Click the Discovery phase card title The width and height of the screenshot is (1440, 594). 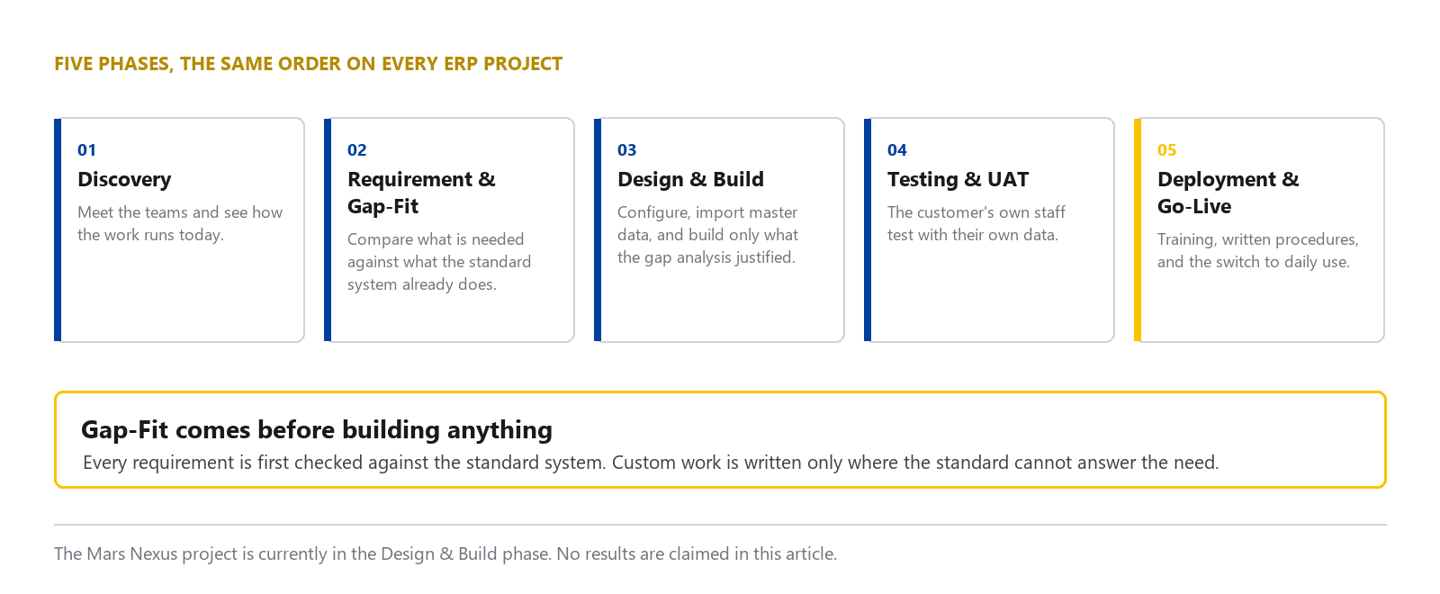124,179
